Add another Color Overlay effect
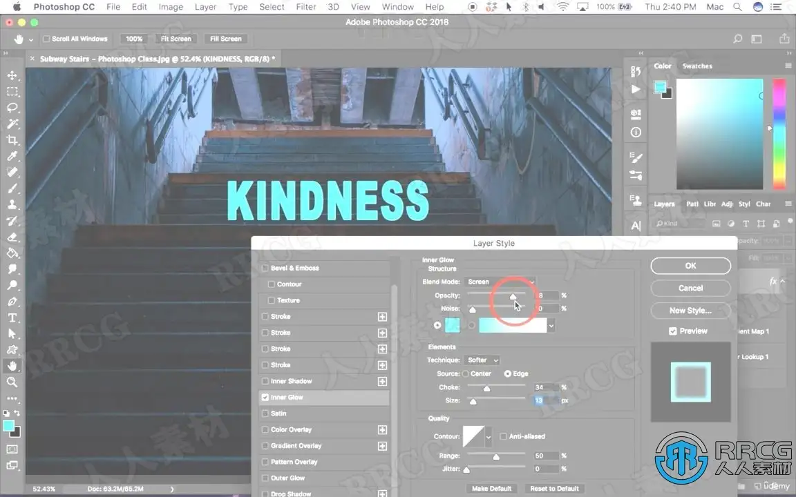This screenshot has height=497, width=796. tap(382, 429)
